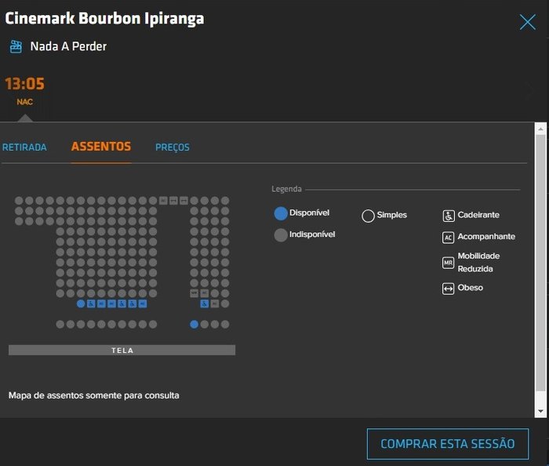Click the Cadeirante wheelchair legend icon

click(449, 216)
